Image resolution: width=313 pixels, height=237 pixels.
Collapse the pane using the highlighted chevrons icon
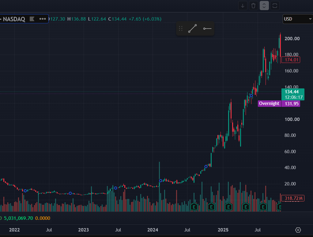coord(264,6)
